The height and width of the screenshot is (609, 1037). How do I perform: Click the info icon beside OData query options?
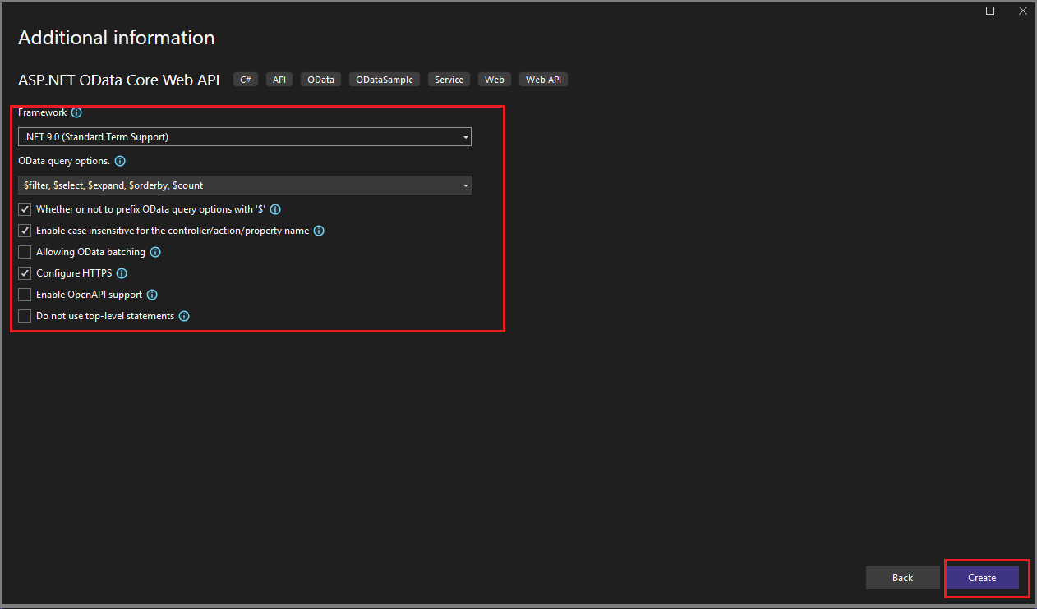click(x=120, y=161)
